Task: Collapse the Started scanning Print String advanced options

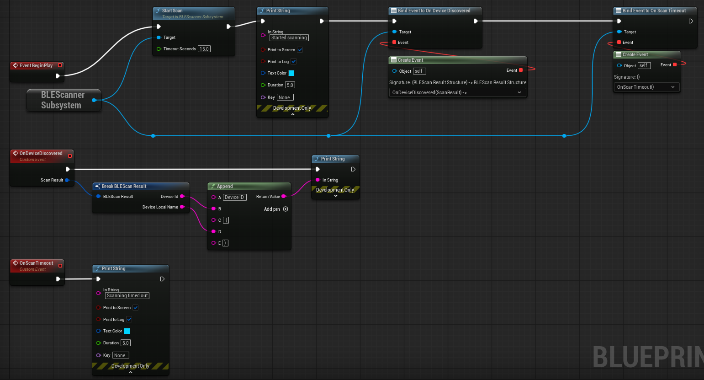Action: [x=293, y=114]
